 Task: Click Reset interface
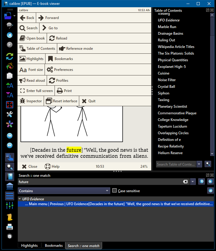pyautogui.click(x=61, y=101)
